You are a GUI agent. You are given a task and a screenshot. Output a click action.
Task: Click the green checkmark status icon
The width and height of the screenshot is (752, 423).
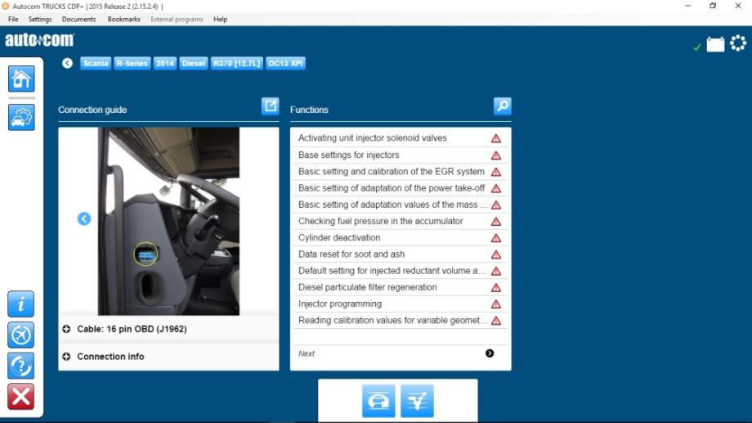tap(697, 47)
